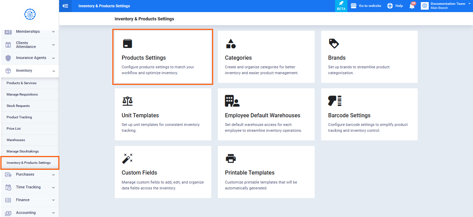Open the Employee Default Warehouses card title
The height and width of the screenshot is (217, 473).
click(x=263, y=116)
